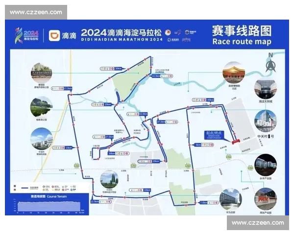Viewport: 294px width, 235px height.
Task: Open the 中关村1号 landmark photo
Action: pyautogui.click(x=266, y=121)
